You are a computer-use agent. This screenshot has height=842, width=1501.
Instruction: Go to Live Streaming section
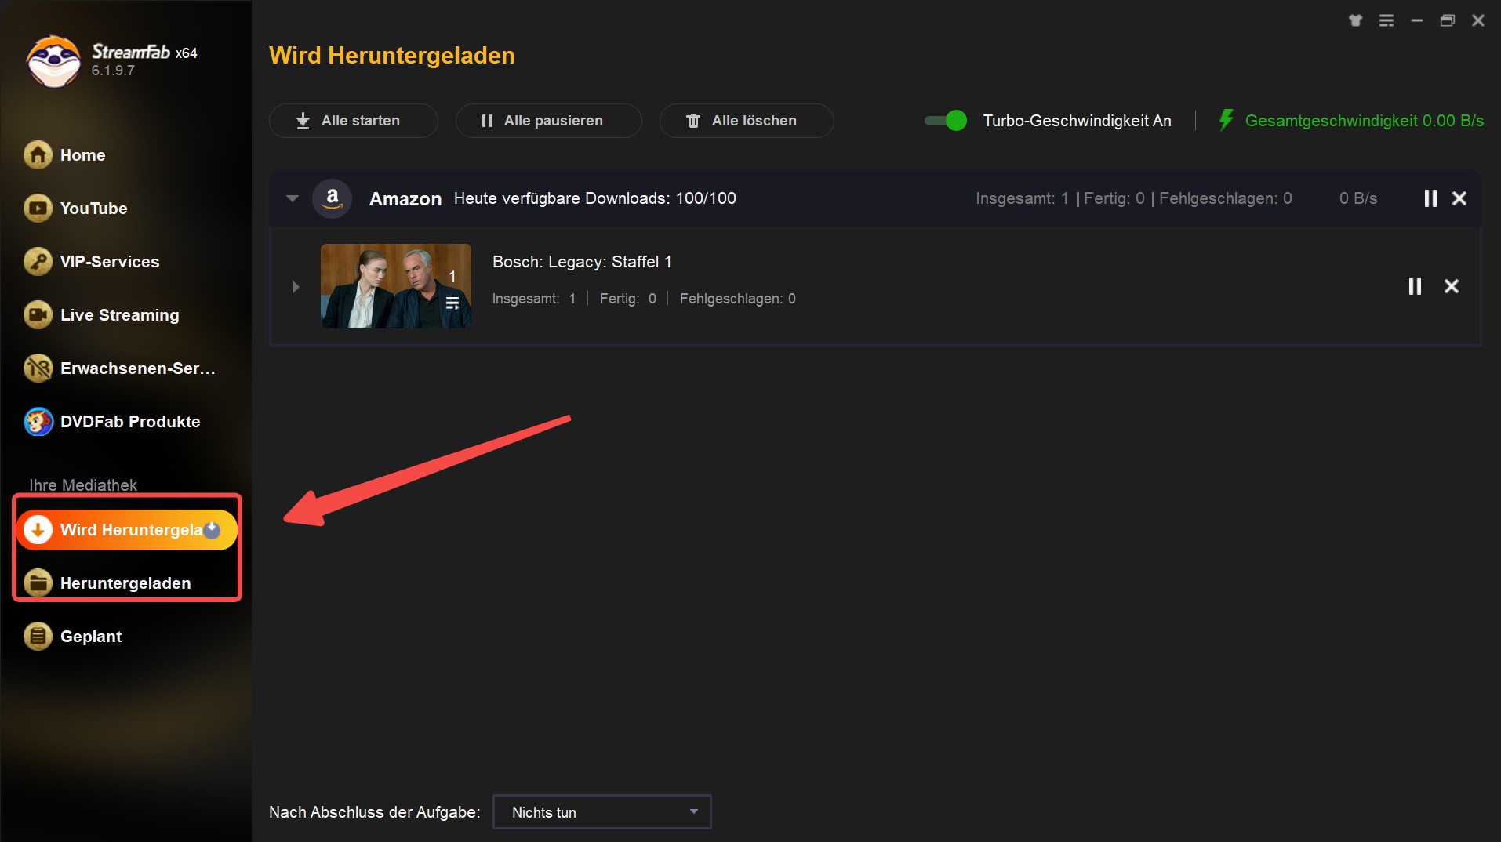(101, 315)
